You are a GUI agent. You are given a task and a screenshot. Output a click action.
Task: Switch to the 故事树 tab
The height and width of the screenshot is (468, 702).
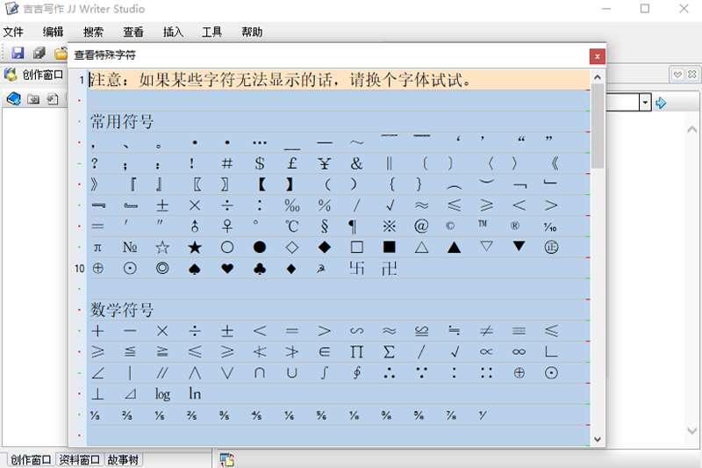[124, 459]
